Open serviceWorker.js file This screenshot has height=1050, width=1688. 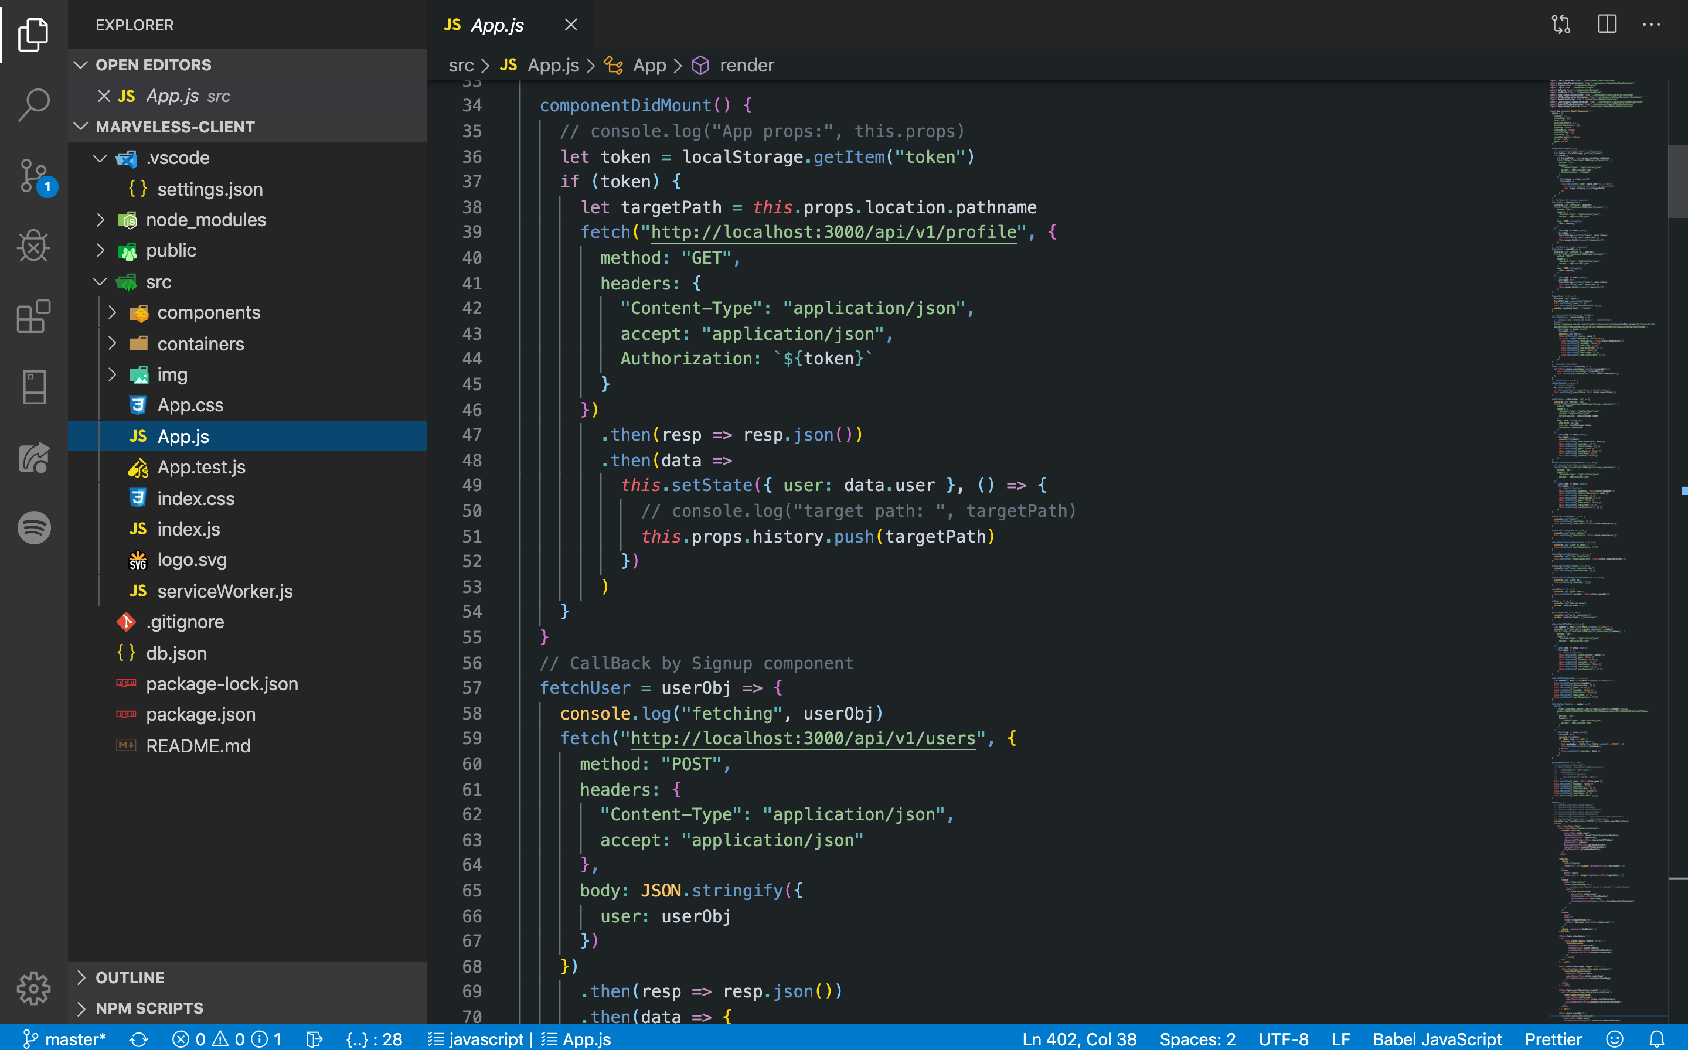pyautogui.click(x=247, y=591)
